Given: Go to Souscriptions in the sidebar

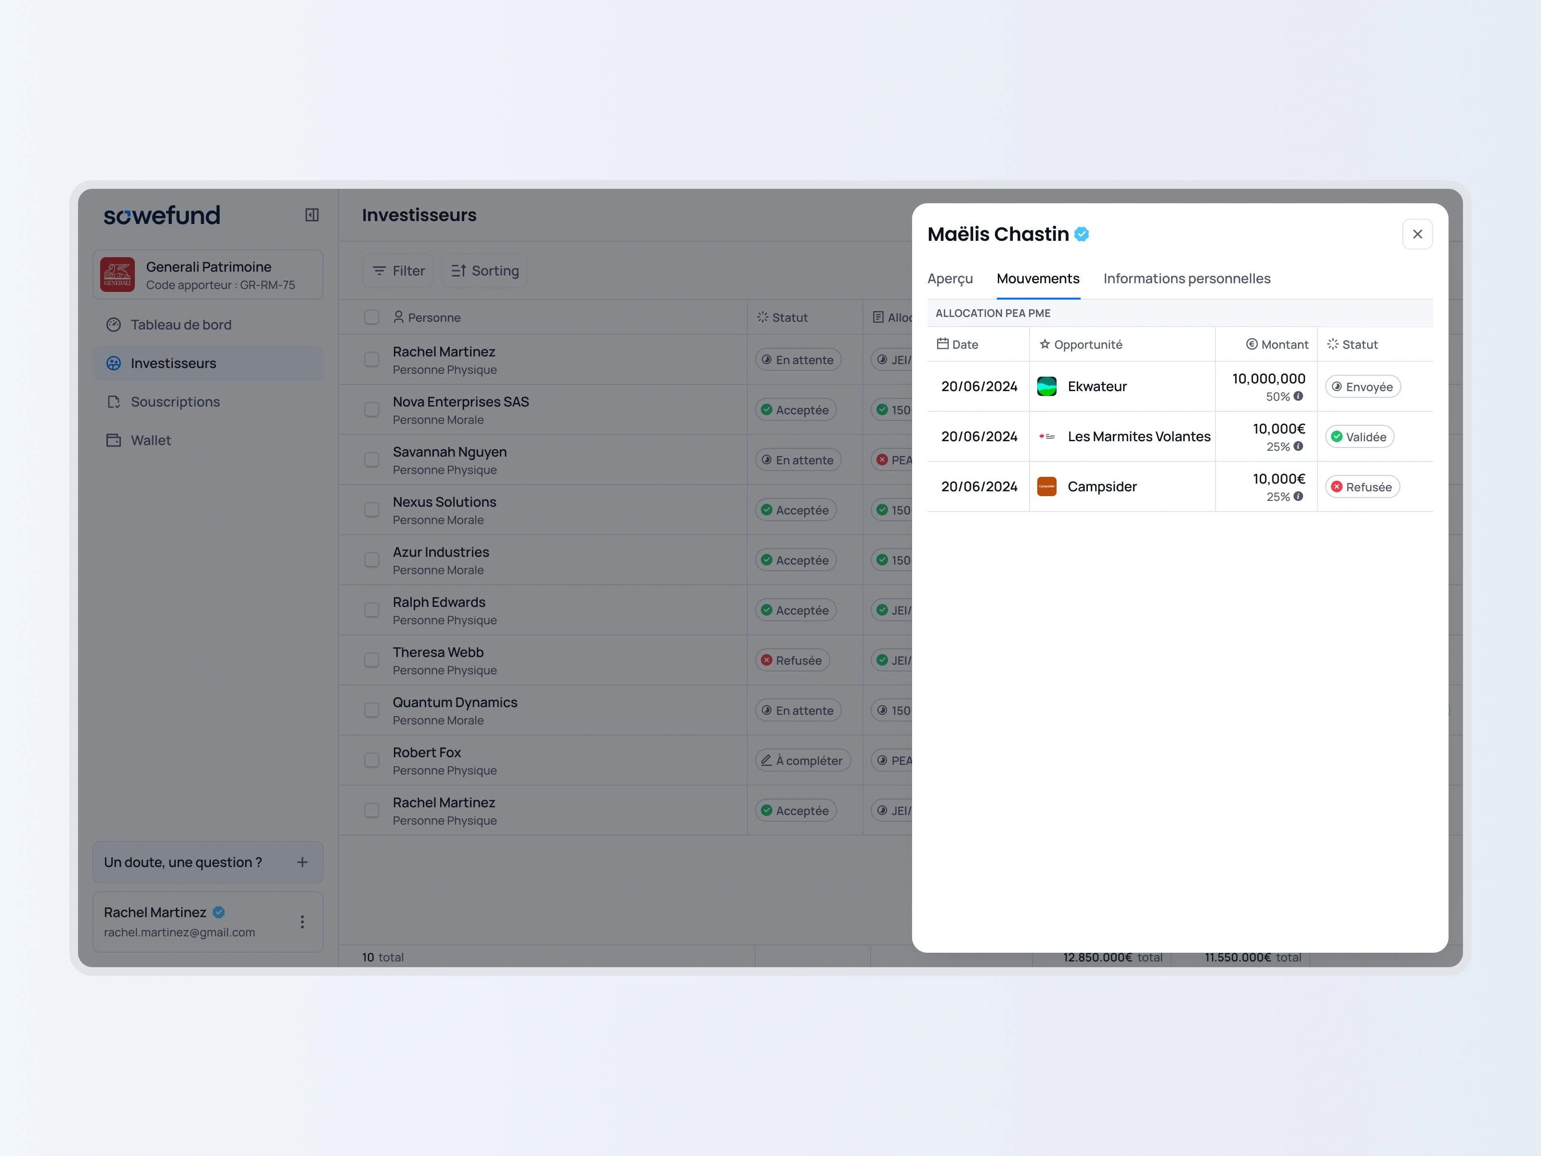Looking at the screenshot, I should 175,402.
